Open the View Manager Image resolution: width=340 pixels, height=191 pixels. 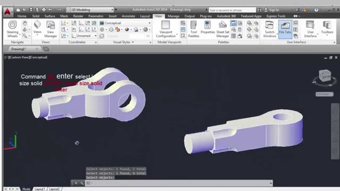click(x=50, y=29)
